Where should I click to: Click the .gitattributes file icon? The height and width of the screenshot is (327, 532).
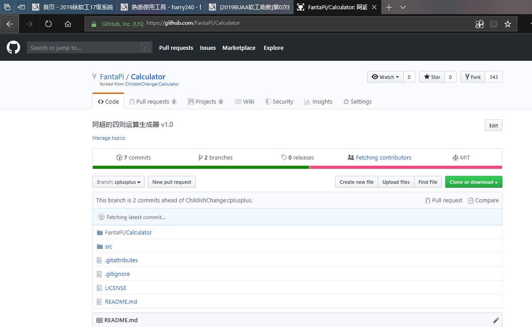(100, 260)
